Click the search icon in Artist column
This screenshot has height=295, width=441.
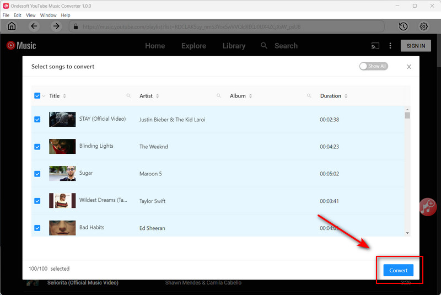tap(218, 95)
